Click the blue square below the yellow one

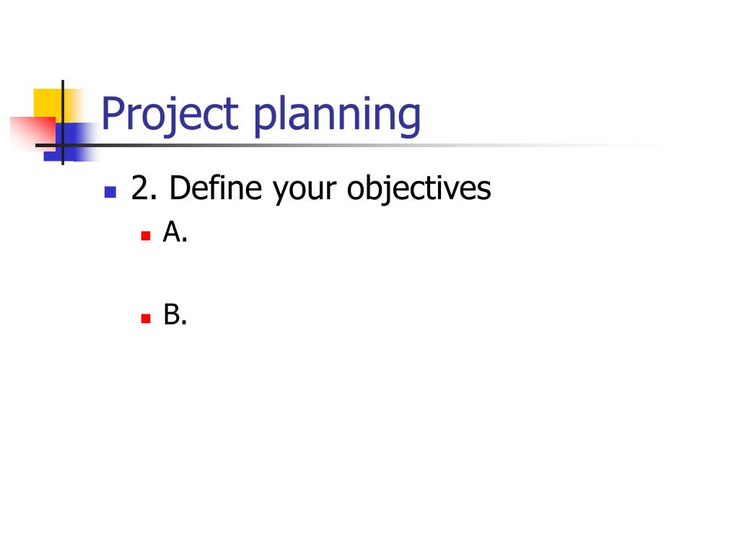click(x=71, y=141)
